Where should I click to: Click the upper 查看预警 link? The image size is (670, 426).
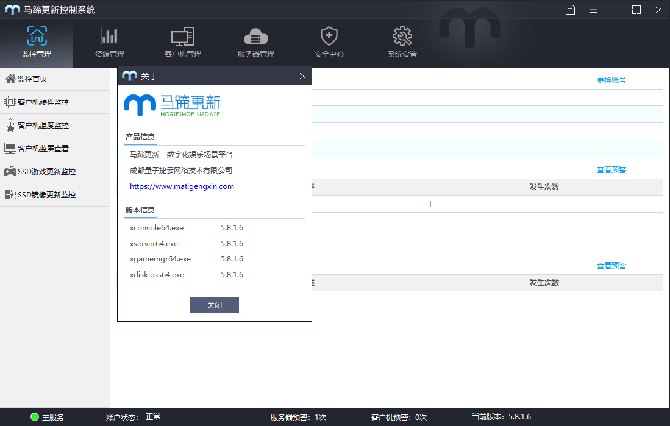coord(611,169)
